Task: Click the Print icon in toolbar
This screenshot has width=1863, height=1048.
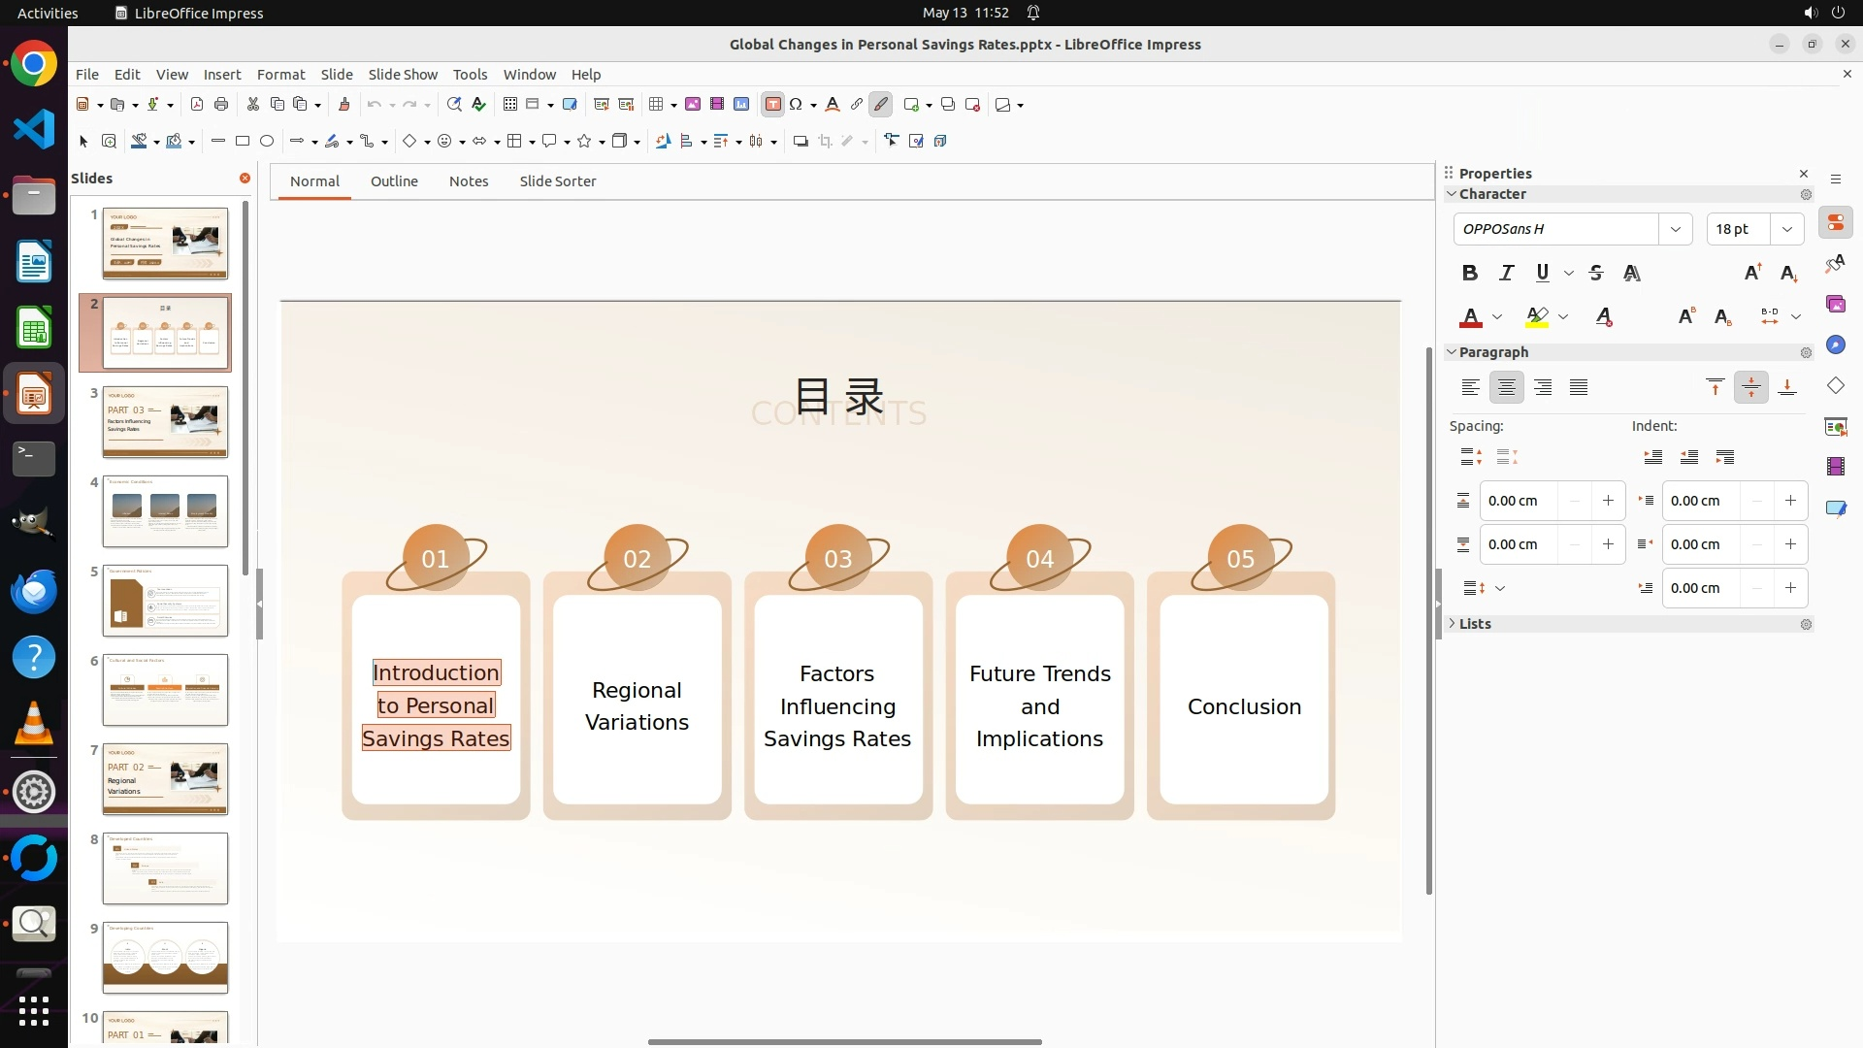Action: pyautogui.click(x=221, y=105)
